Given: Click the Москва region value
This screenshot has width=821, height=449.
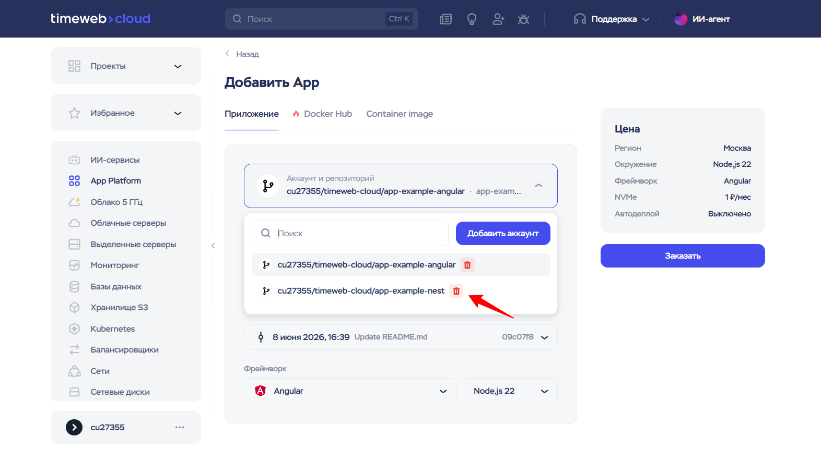Looking at the screenshot, I should [737, 148].
